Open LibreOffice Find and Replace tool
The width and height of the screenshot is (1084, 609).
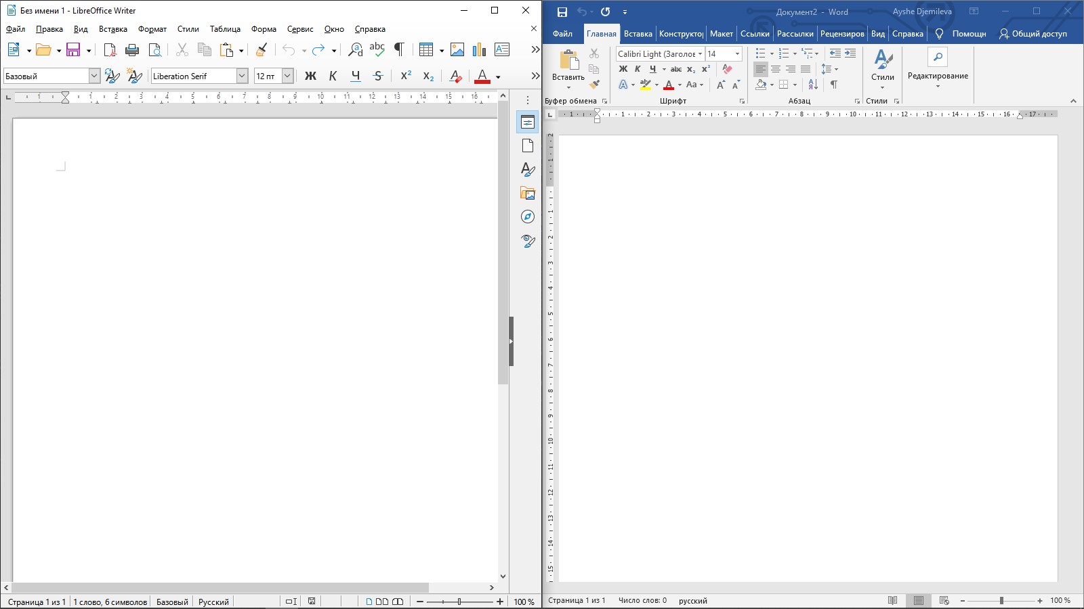pos(355,50)
